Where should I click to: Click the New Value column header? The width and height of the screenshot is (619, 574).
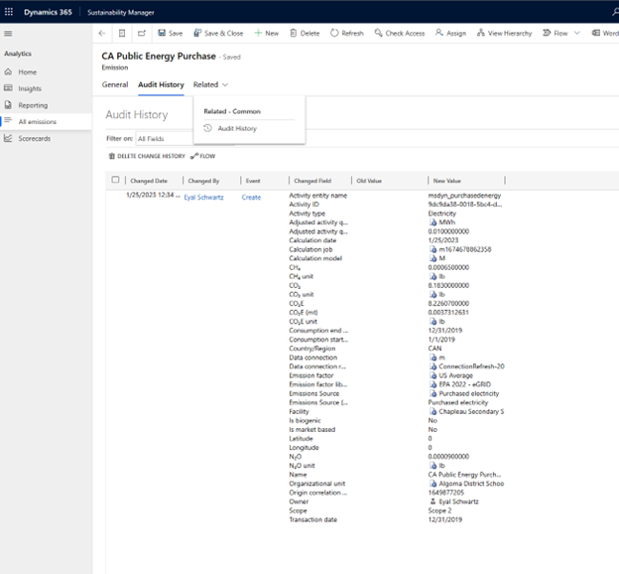[446, 181]
